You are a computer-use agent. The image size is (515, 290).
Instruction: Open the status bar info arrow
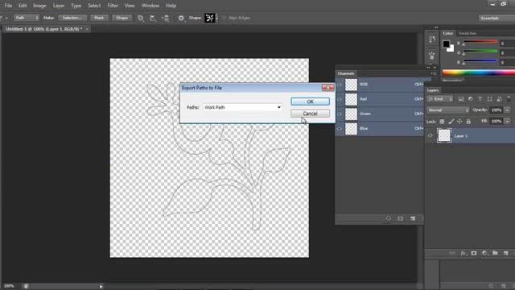[101, 287]
